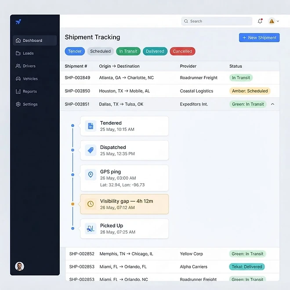Focus the Search field

pos(217,21)
